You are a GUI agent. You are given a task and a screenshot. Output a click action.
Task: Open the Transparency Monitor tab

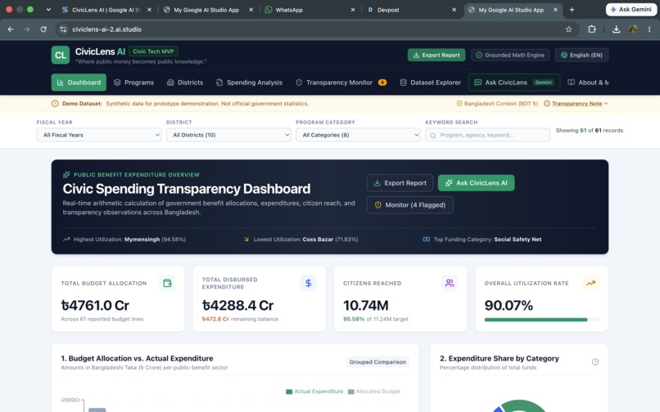(x=341, y=83)
